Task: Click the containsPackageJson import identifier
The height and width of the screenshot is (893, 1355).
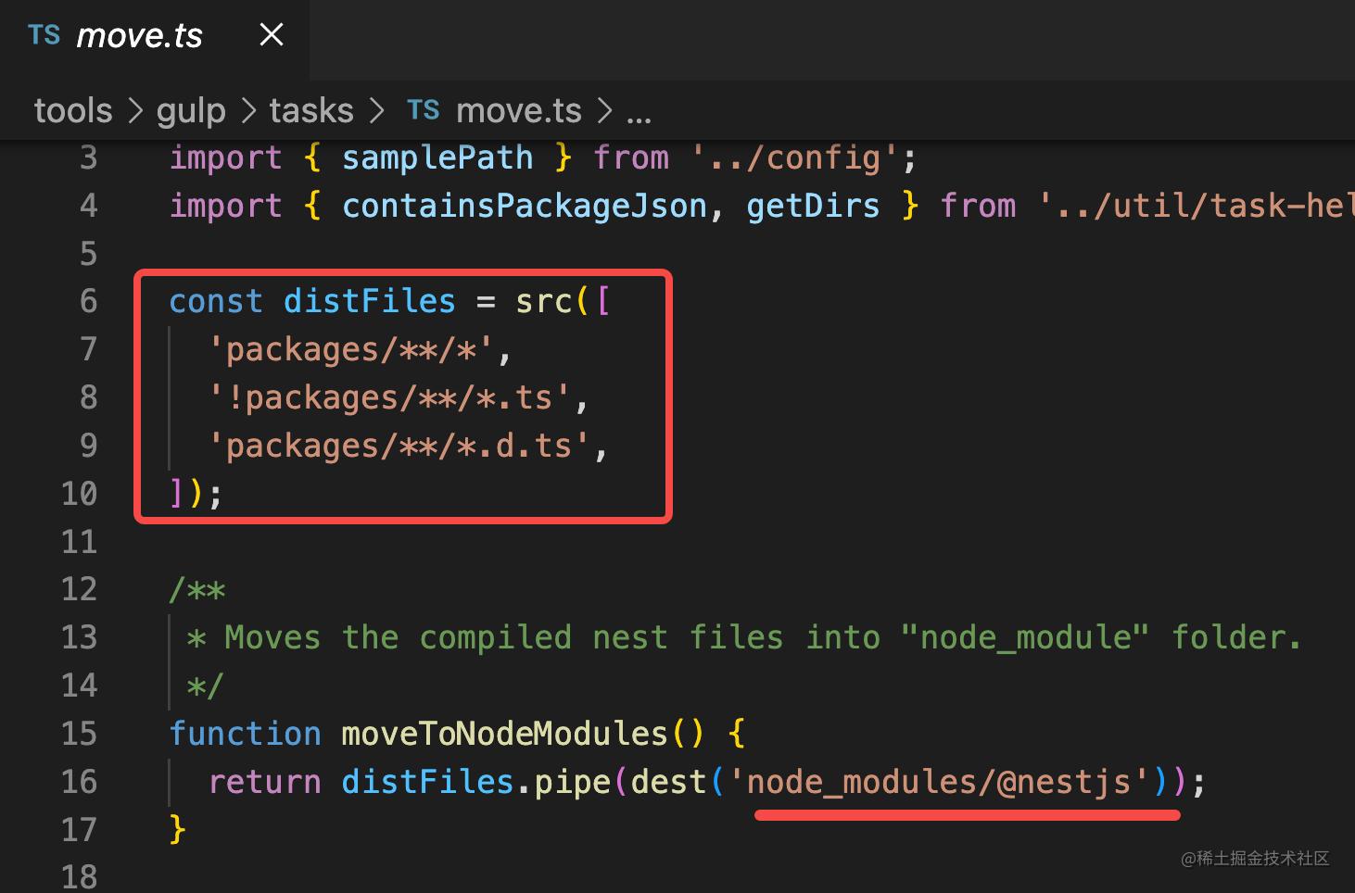Action: (525, 206)
